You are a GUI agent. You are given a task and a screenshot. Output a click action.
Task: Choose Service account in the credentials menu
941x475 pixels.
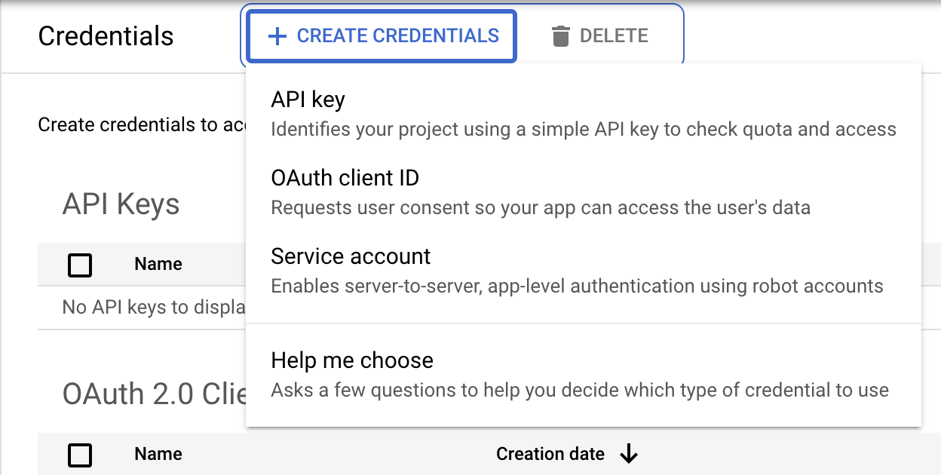(350, 256)
